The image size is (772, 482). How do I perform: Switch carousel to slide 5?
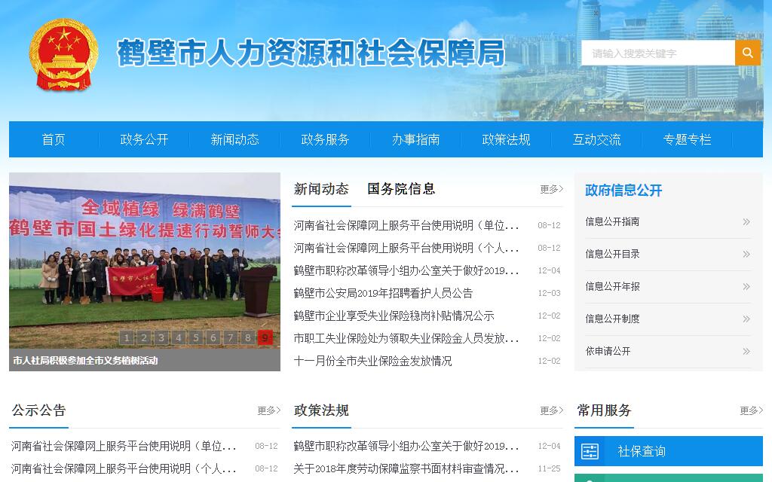coord(196,337)
